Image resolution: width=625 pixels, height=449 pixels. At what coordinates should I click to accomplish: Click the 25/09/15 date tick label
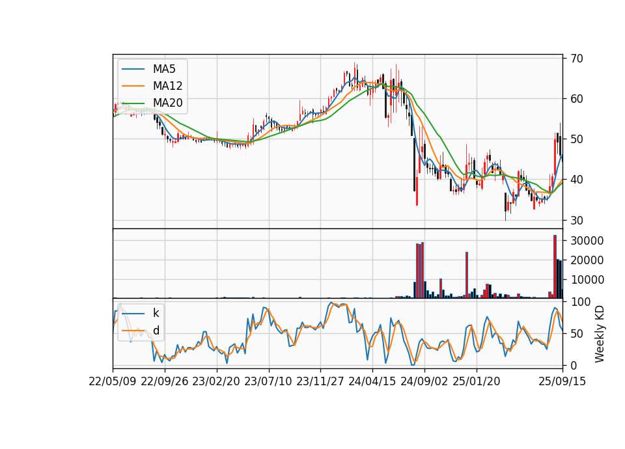pos(562,381)
